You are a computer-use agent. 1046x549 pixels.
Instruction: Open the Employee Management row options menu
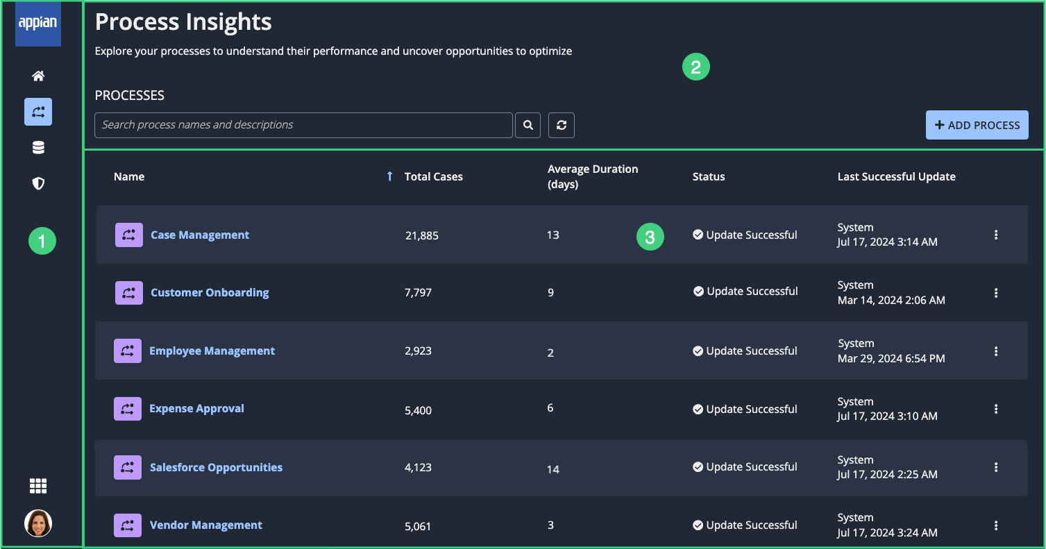[x=996, y=351]
